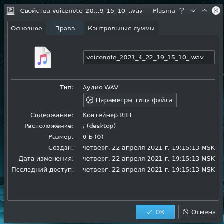
Task: Cancel with the Отмена button
Action: coord(199,212)
